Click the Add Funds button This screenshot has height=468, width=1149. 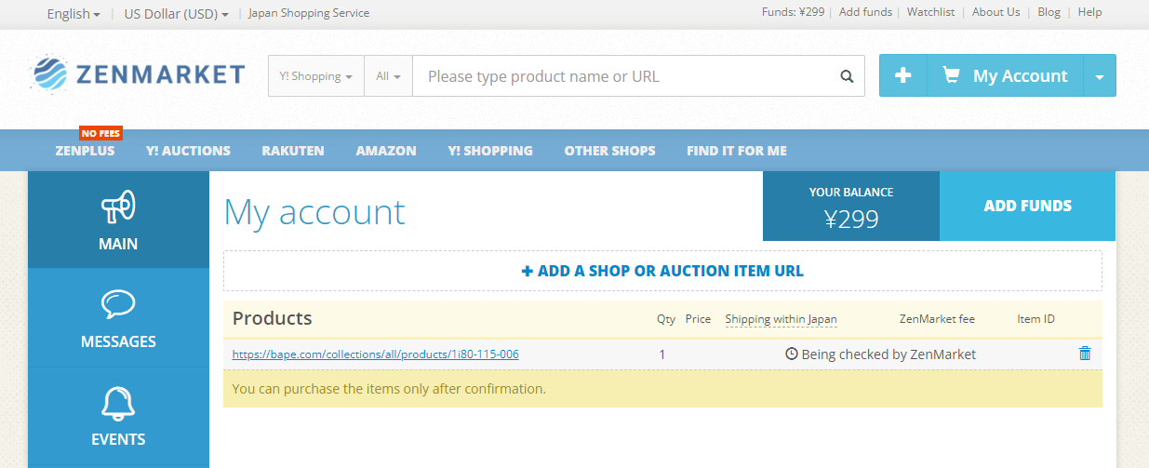pyautogui.click(x=1027, y=206)
